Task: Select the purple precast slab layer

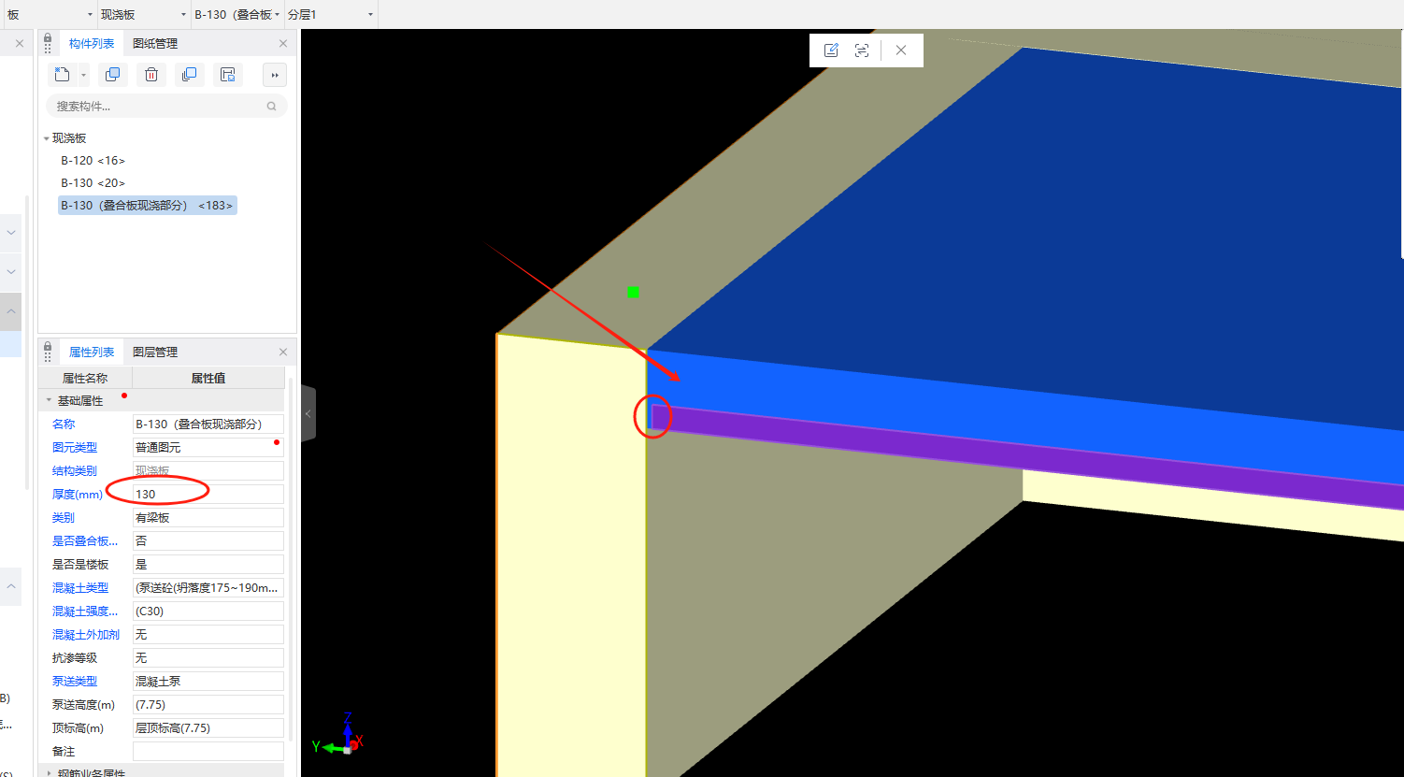Action: click(x=1028, y=455)
